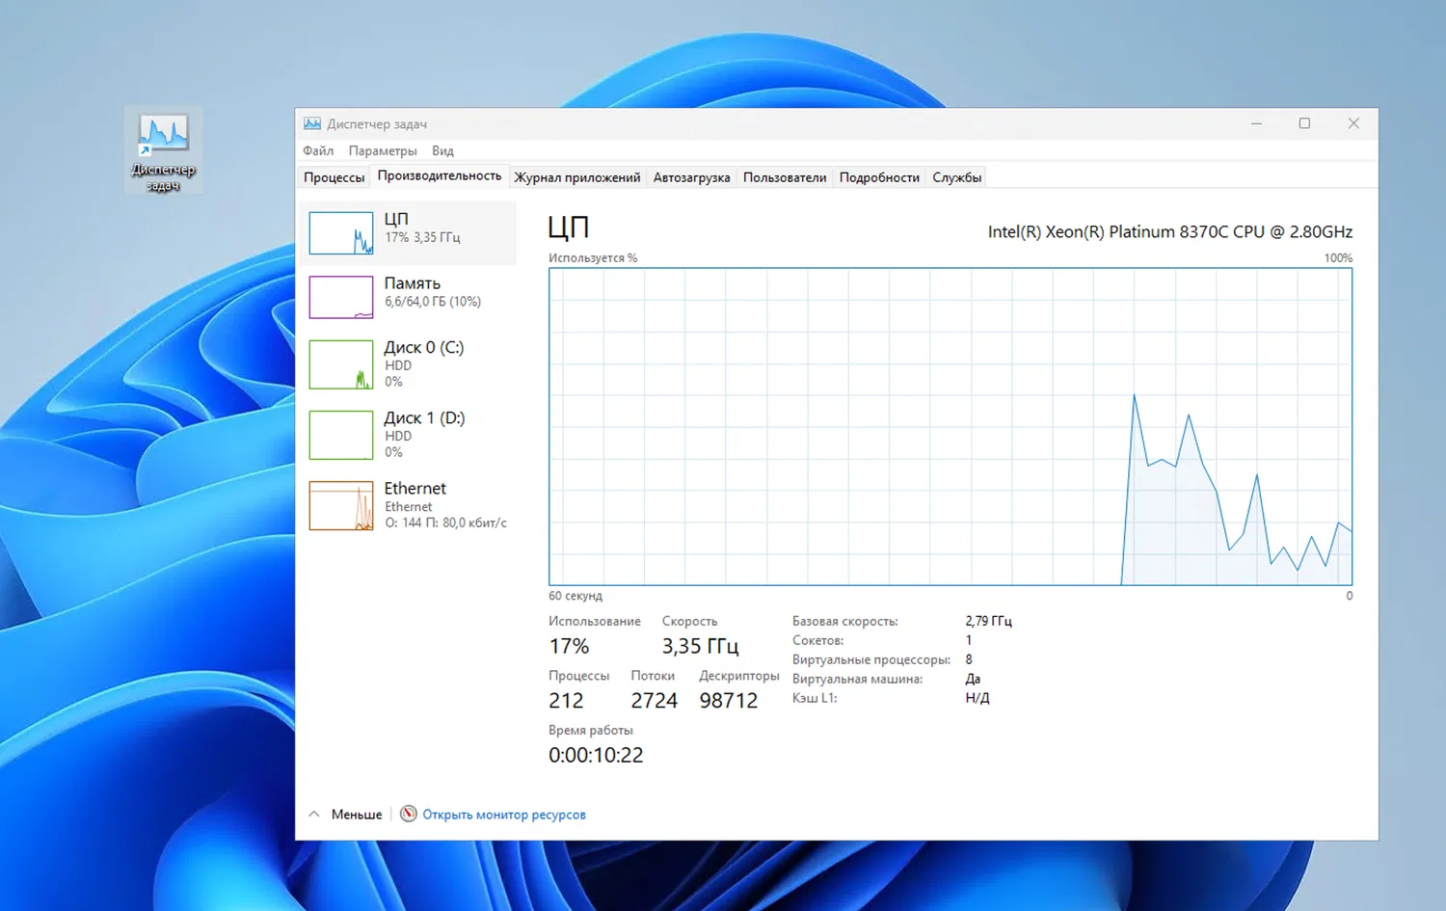This screenshot has height=911, width=1446.
Task: Click the Task Manager title bar app icon
Action: click(312, 123)
